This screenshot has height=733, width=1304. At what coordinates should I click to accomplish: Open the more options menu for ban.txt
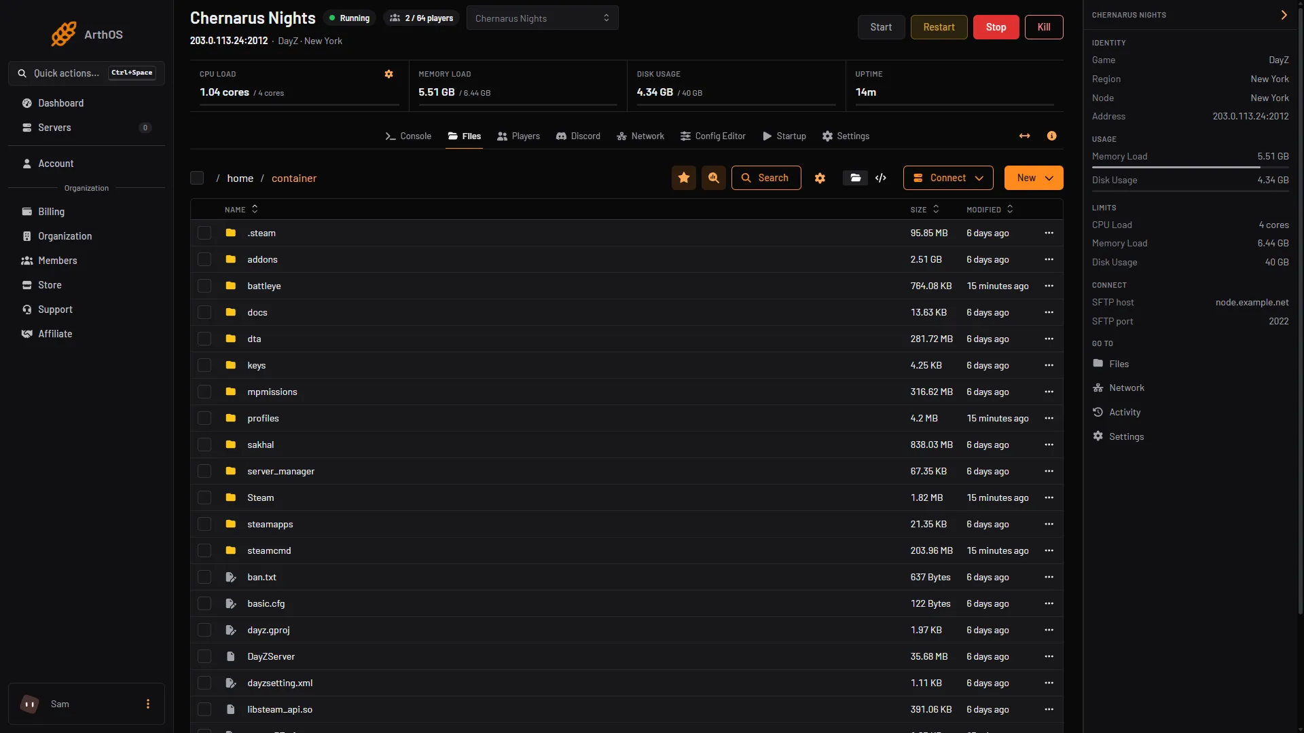1049,577
